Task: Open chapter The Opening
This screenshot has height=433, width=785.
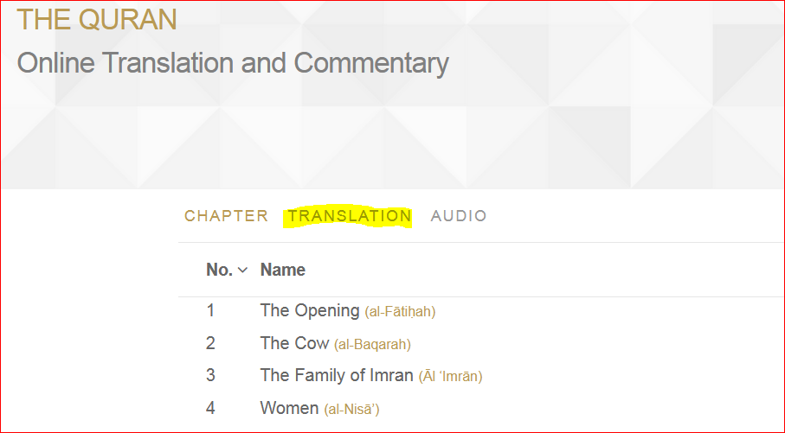Action: tap(310, 310)
